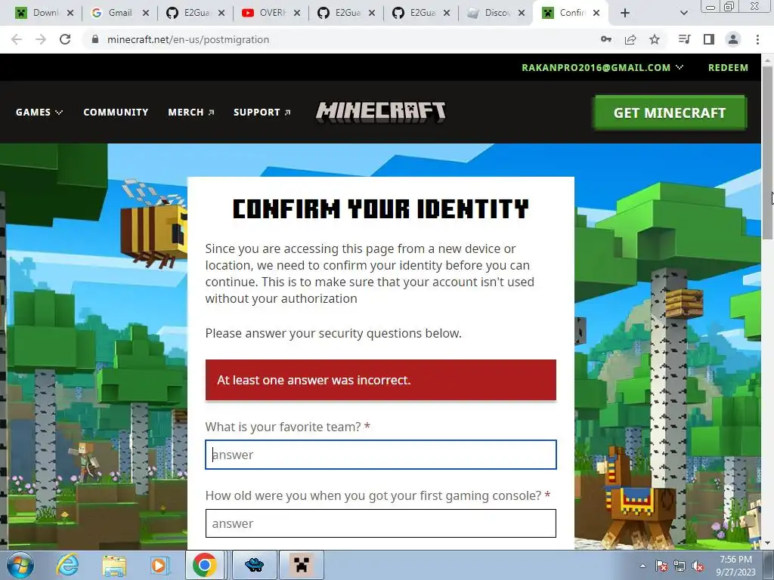774x580 pixels.
Task: Click the REDEEM link
Action: (x=728, y=67)
